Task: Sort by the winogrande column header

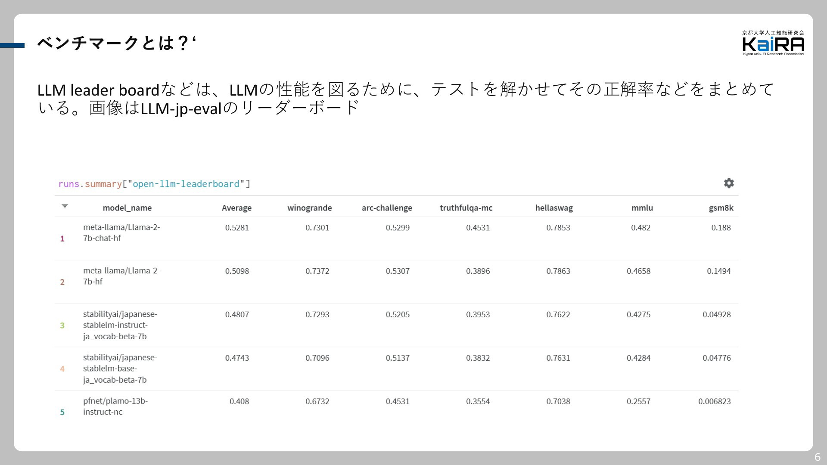Action: click(310, 208)
